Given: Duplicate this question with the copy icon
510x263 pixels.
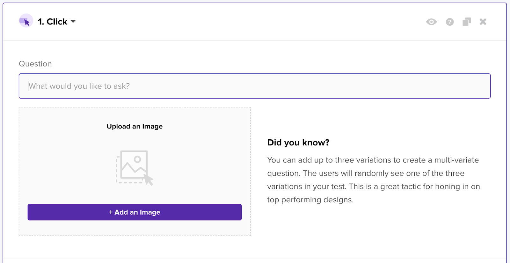Looking at the screenshot, I should click(x=467, y=22).
